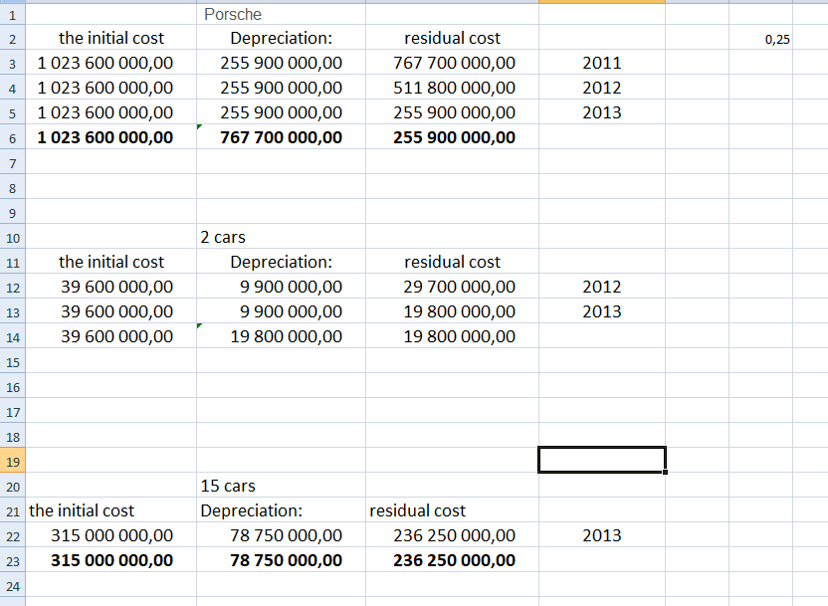The height and width of the screenshot is (606, 828).
Task: Click the 511 800 000,00 residual cost cell
Action: (x=454, y=88)
